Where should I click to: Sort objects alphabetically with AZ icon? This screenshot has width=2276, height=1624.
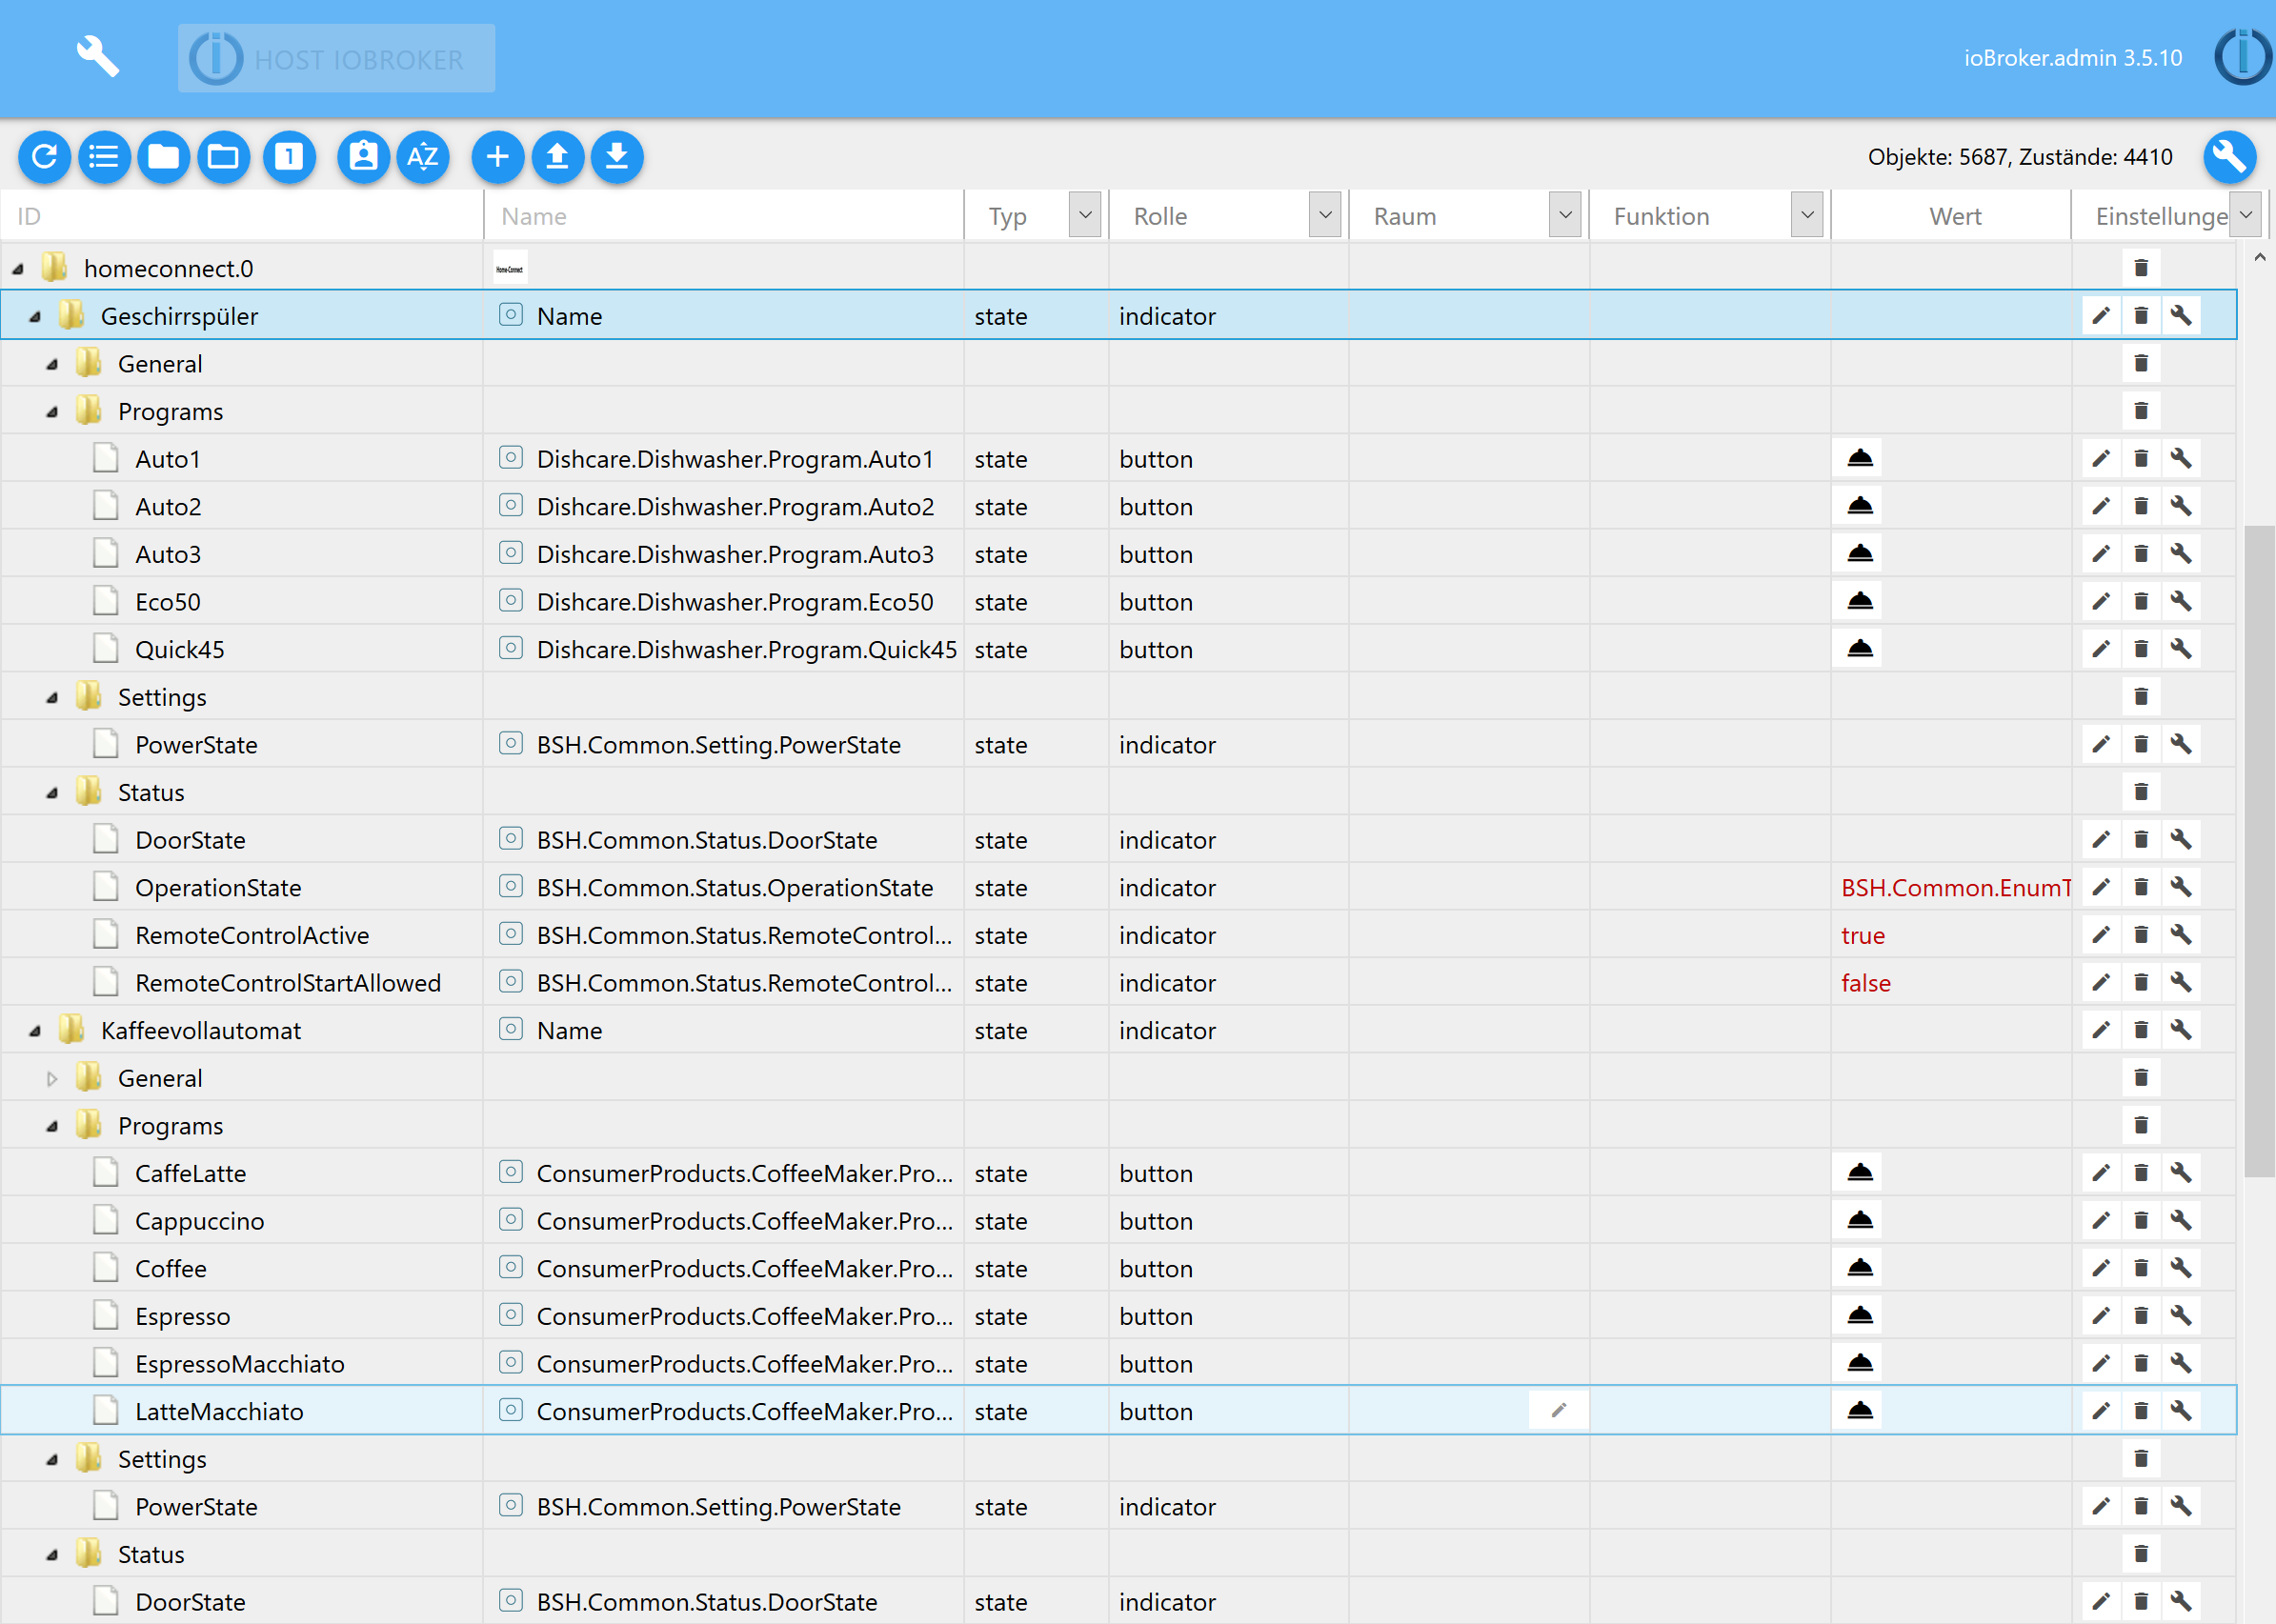pos(423,157)
